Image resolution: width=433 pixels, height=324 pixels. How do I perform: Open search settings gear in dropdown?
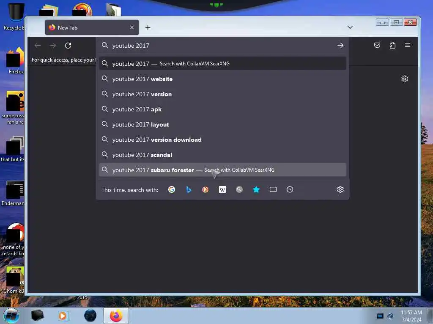click(340, 189)
